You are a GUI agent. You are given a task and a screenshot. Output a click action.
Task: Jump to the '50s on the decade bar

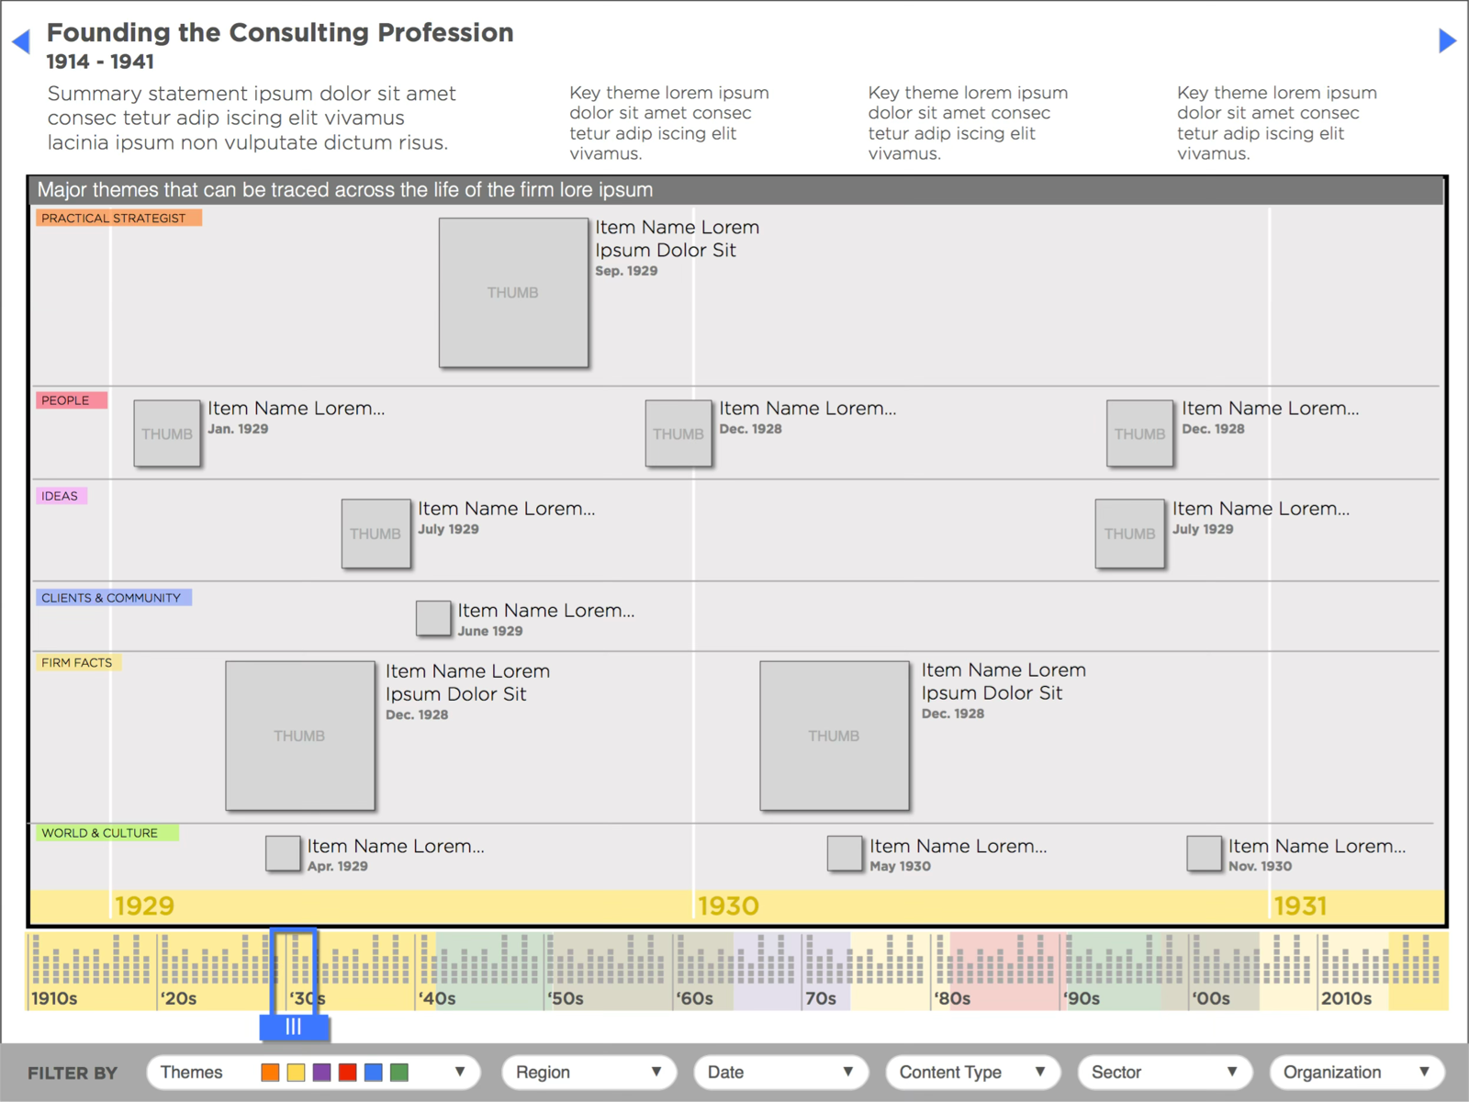[566, 998]
